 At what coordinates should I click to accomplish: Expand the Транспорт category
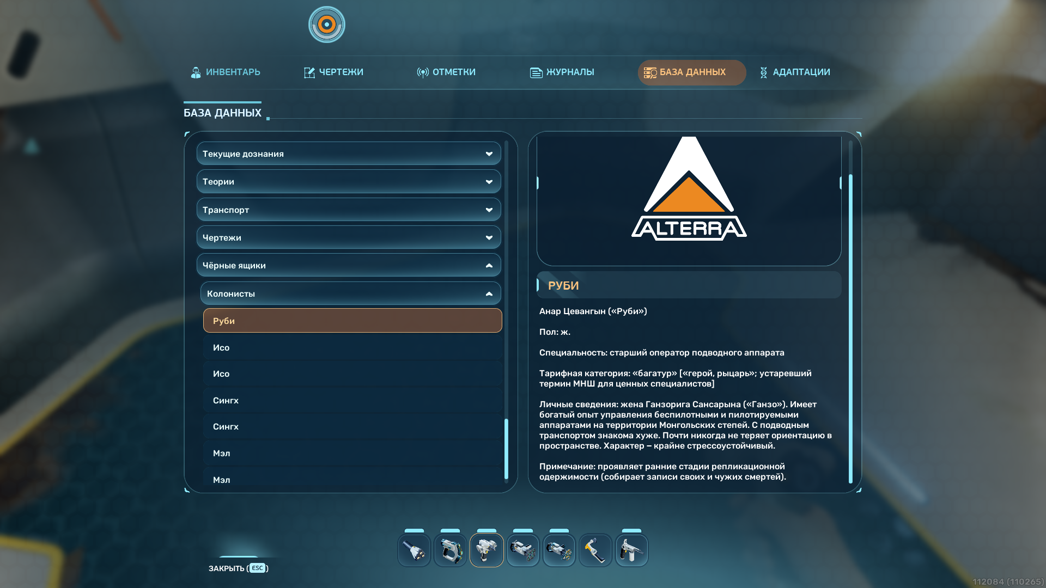coord(349,210)
